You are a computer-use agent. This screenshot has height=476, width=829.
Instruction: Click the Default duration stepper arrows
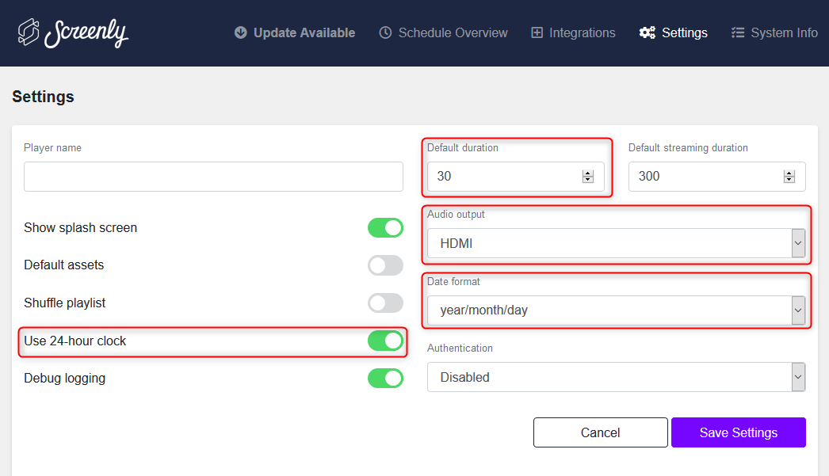point(588,177)
